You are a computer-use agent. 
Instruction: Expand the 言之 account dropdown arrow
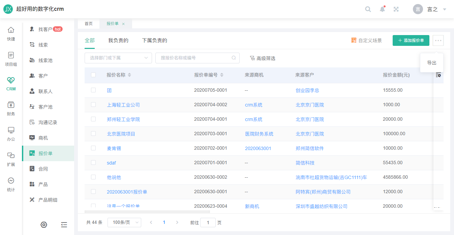445,9
